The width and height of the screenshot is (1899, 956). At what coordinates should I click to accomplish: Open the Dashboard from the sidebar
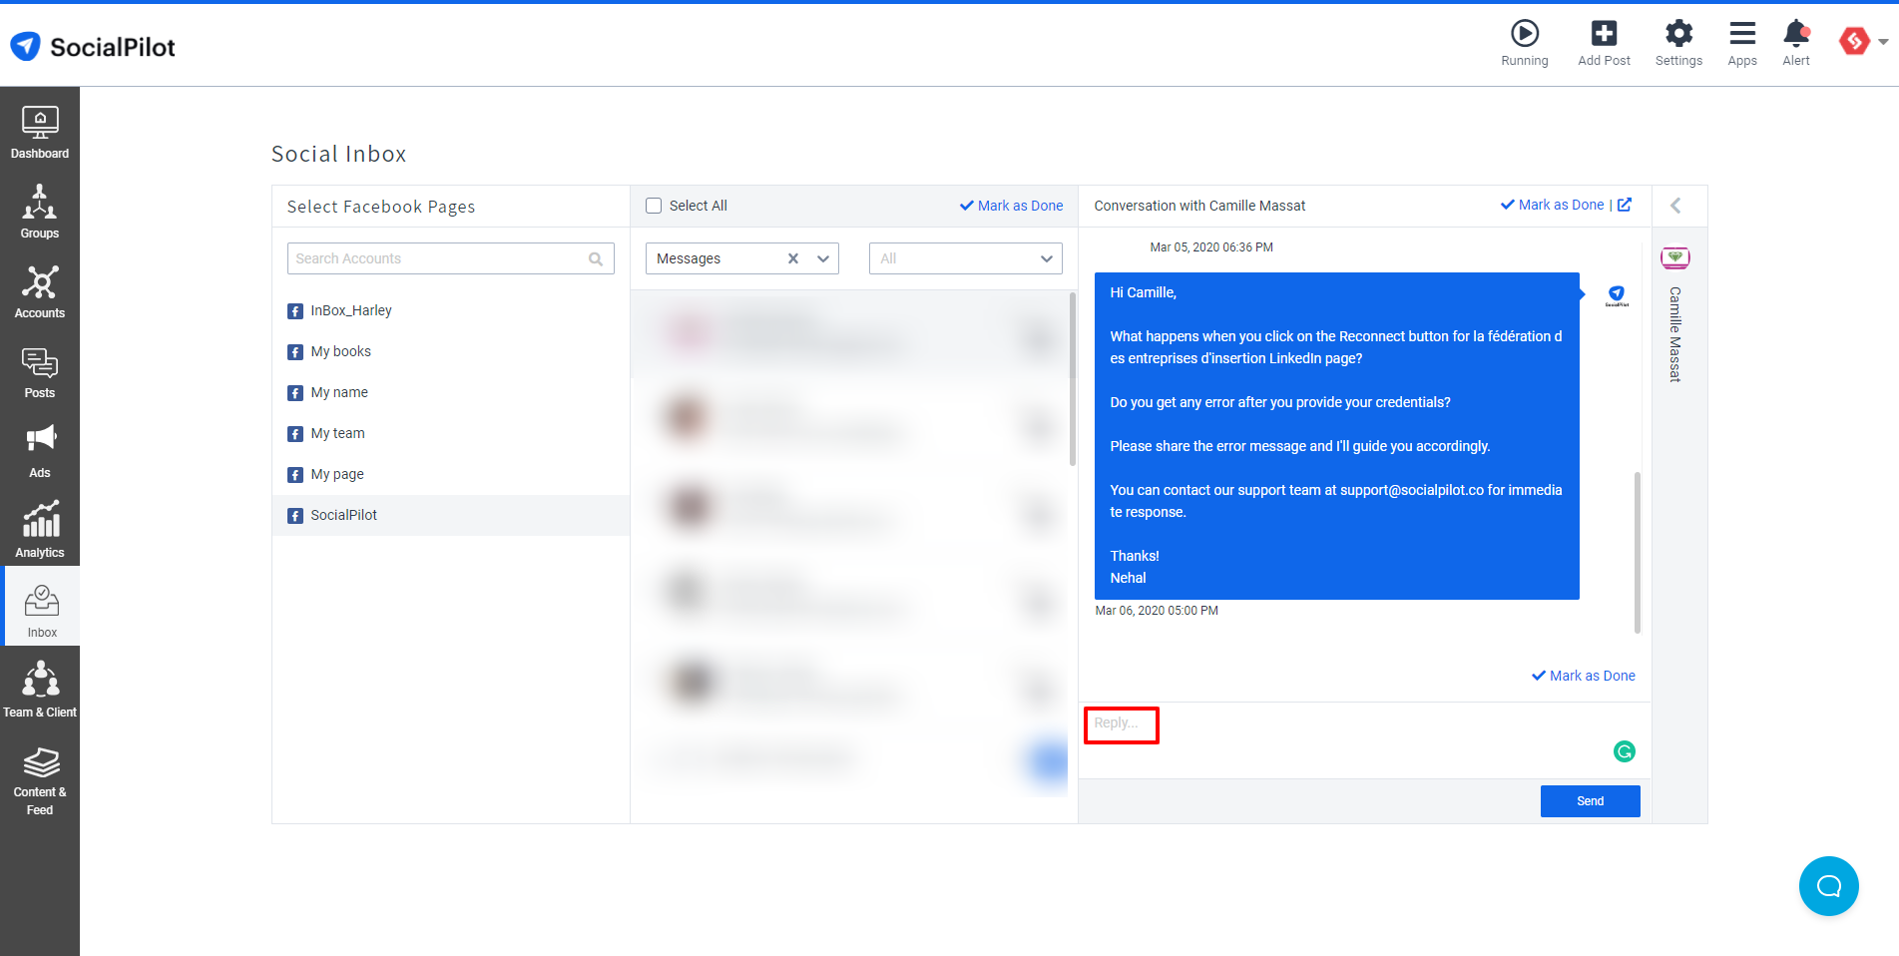tap(39, 129)
